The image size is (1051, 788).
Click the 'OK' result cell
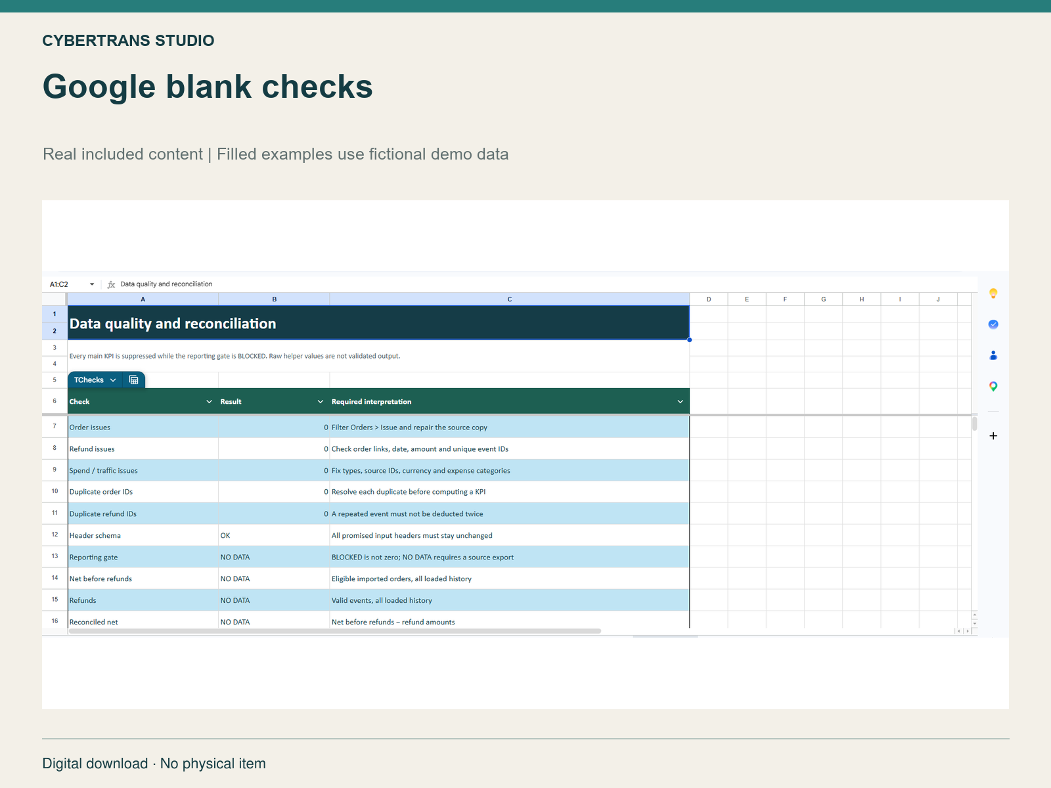coord(275,535)
